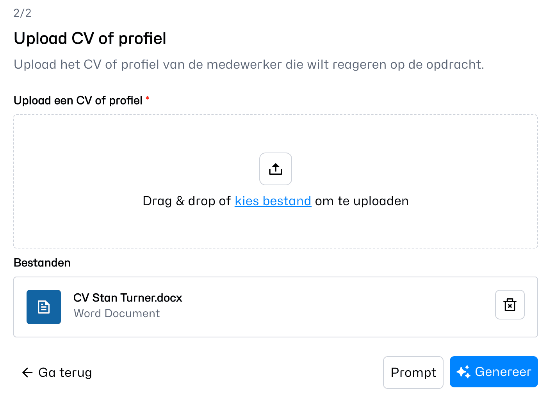This screenshot has height=401, width=556.
Task: Go back via "Ga terug" text
Action: coord(65,373)
